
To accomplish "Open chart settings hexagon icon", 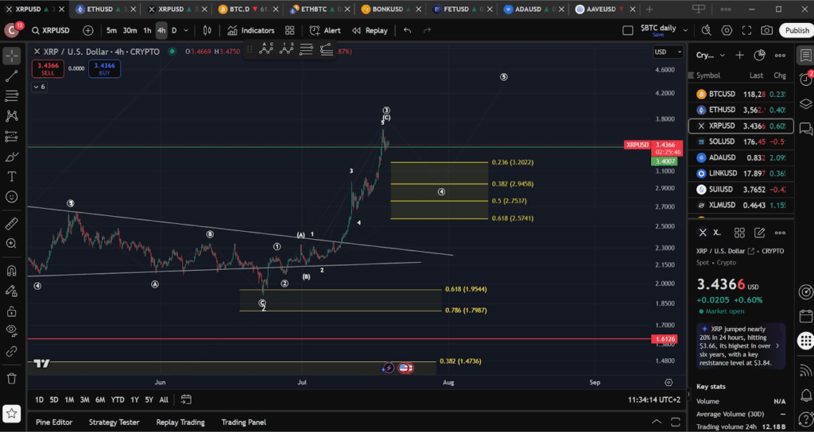I will pyautogui.click(x=727, y=31).
